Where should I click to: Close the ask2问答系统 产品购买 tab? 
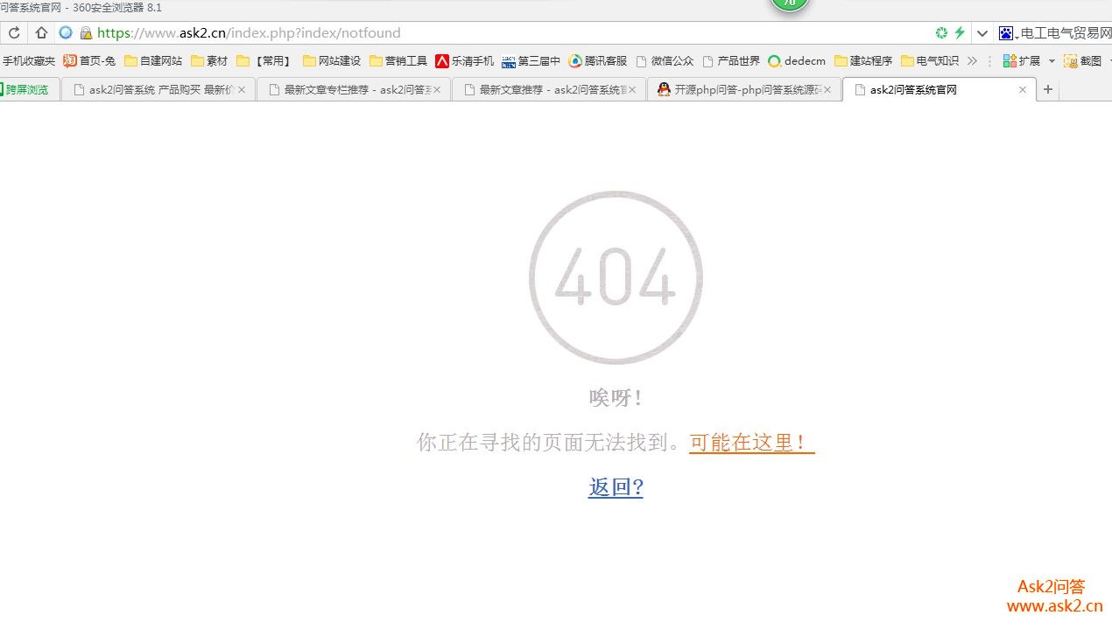click(x=242, y=89)
